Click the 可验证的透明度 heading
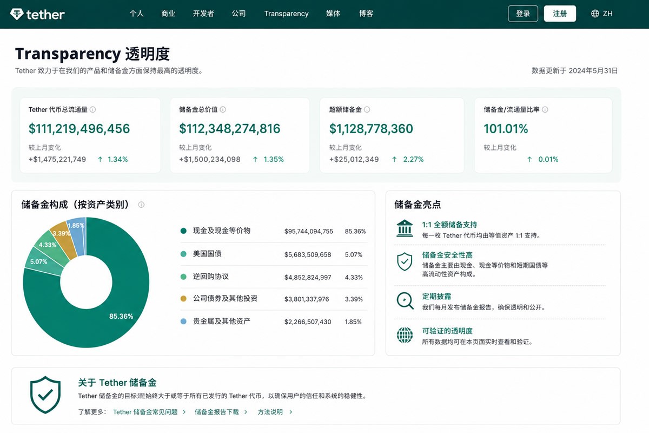649x433 pixels. 447,331
